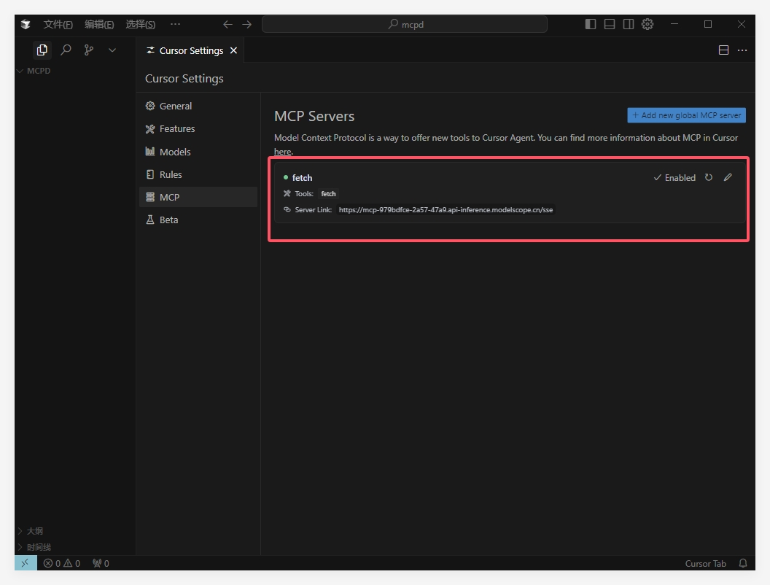Click Add new global MCP server button

[686, 115]
